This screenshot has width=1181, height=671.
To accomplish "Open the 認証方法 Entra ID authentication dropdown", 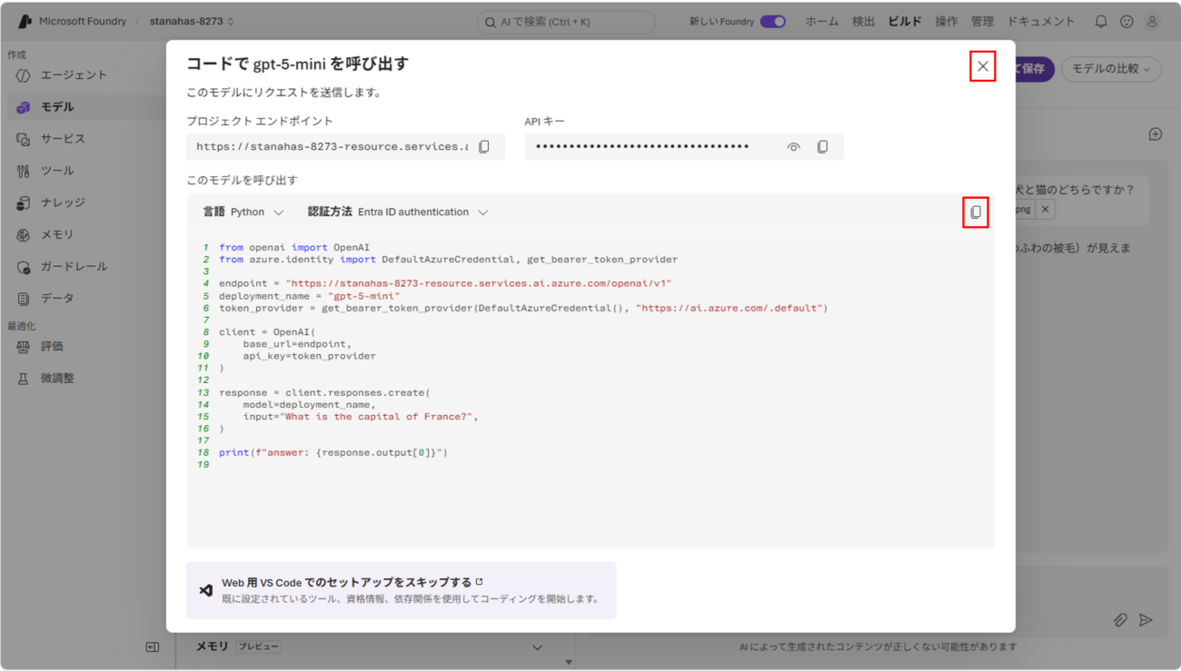I will pos(398,212).
